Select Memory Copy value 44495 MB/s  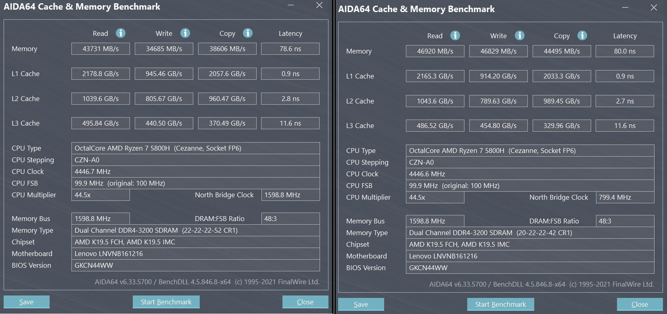click(x=562, y=51)
